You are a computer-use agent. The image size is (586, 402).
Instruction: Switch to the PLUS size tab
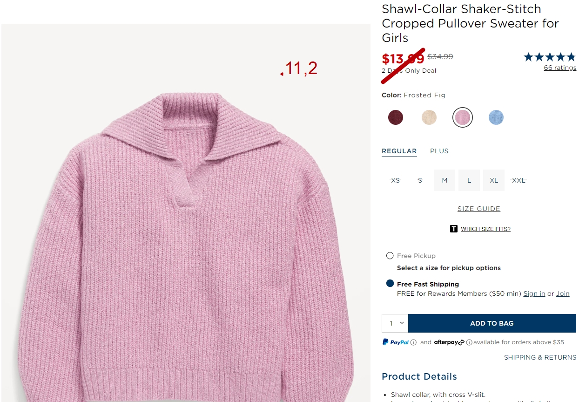pyautogui.click(x=439, y=151)
